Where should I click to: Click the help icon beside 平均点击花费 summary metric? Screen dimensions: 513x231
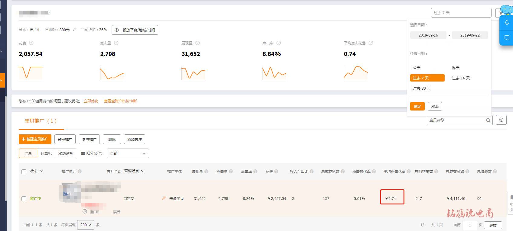371,43
